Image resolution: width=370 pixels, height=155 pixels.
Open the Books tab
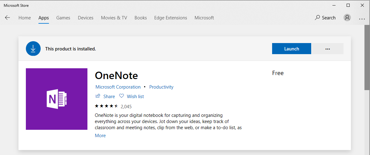point(141,18)
